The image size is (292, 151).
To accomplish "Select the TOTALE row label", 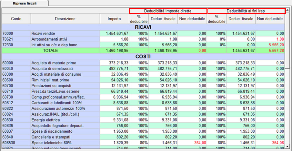I will (x=50, y=51).
